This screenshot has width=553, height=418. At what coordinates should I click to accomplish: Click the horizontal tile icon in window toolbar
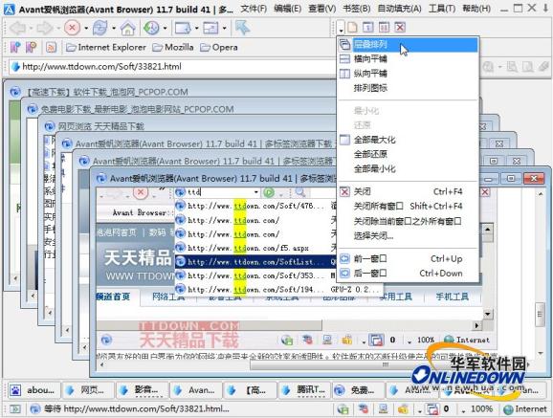[367, 27]
